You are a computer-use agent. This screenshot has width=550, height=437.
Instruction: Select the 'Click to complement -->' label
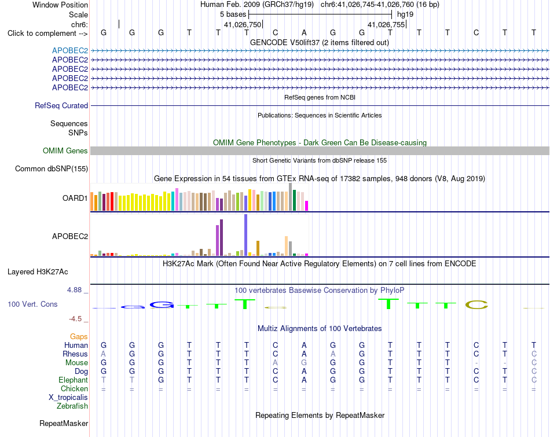47,34
